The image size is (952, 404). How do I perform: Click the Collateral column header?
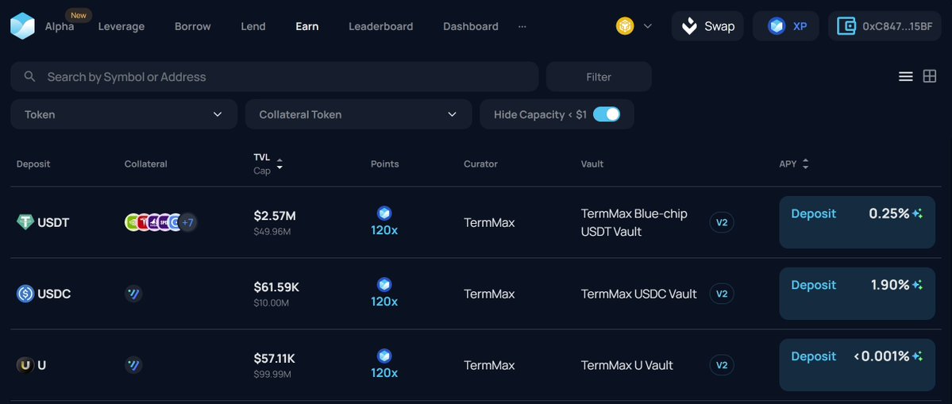click(146, 164)
